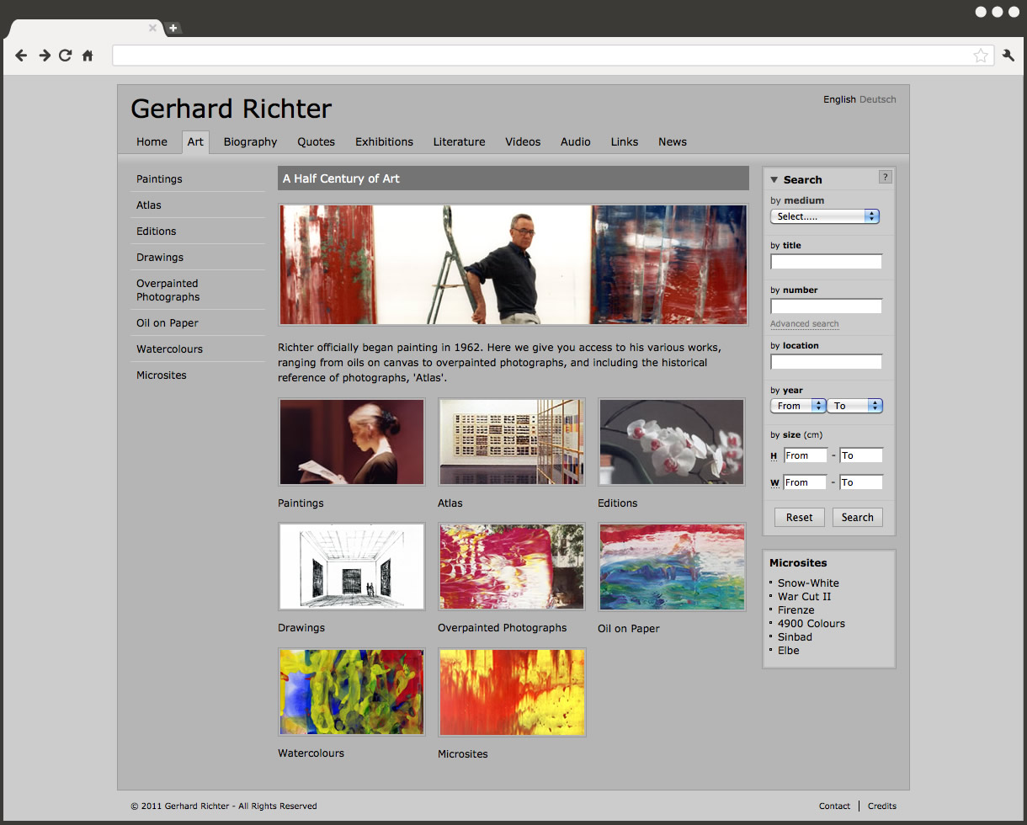Open the year To dropdown
The width and height of the screenshot is (1027, 825).
pos(854,406)
